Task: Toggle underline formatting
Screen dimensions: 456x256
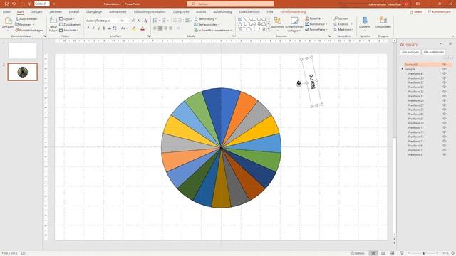Action: 98,28
